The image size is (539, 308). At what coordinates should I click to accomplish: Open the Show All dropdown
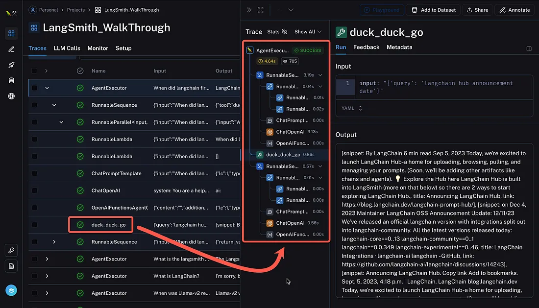pyautogui.click(x=308, y=32)
